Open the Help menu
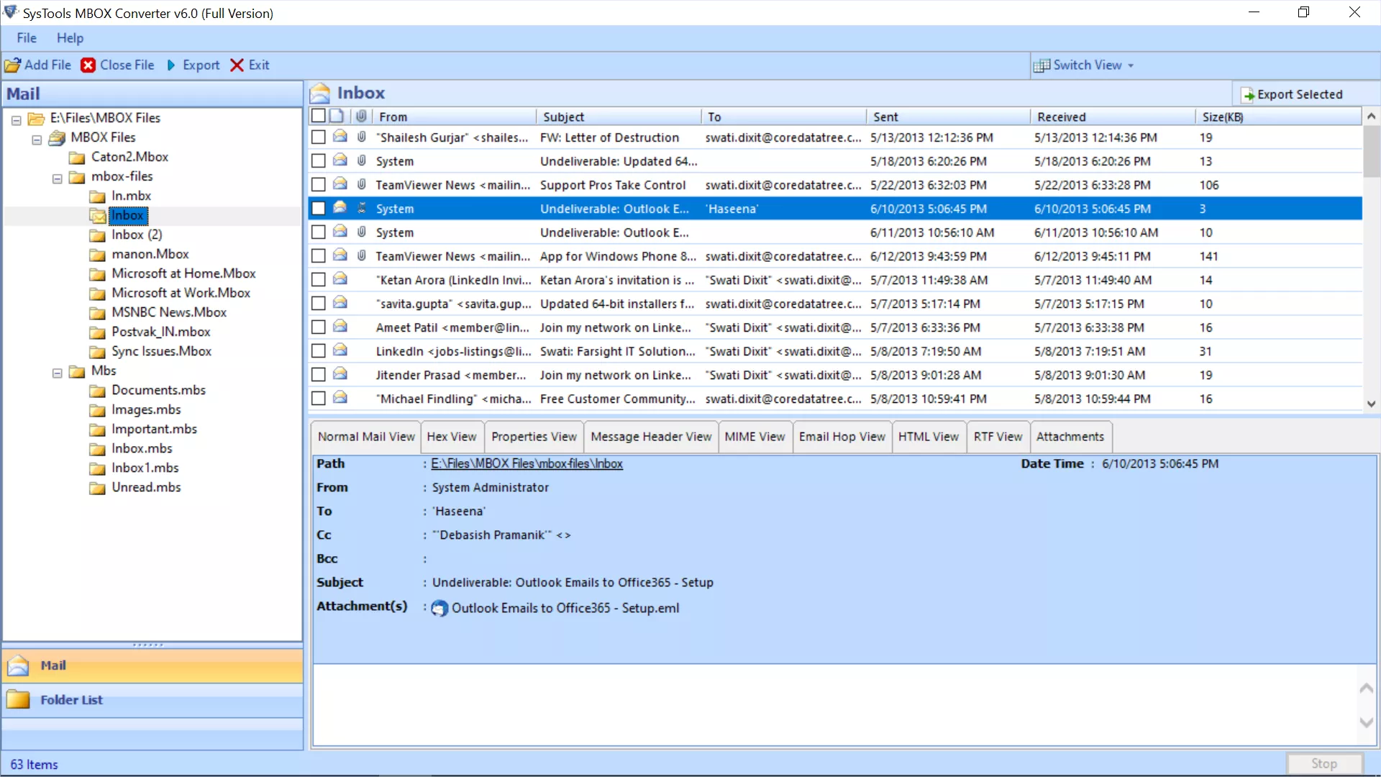Viewport: 1381px width, 777px height. [70, 38]
